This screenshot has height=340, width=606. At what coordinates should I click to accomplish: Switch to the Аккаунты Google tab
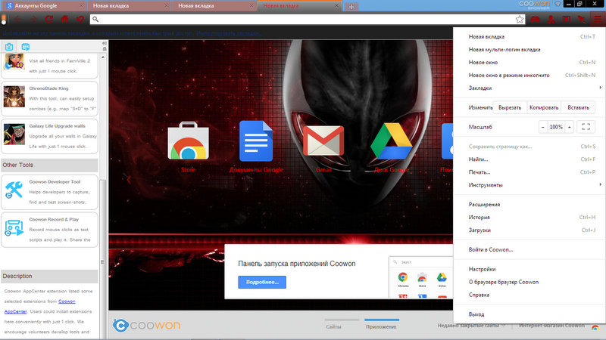click(x=42, y=6)
